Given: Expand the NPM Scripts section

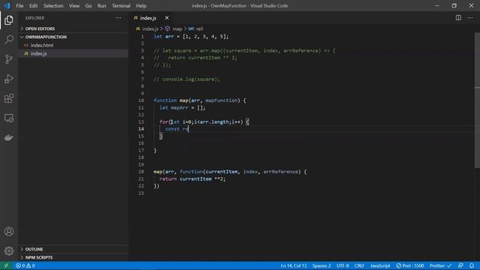Looking at the screenshot, I should 39,257.
